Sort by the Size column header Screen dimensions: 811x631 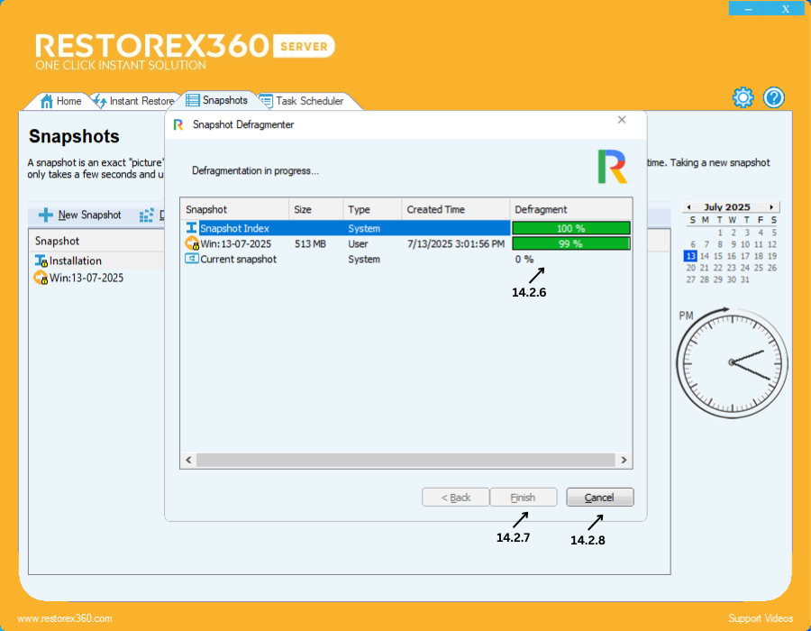pyautogui.click(x=315, y=209)
